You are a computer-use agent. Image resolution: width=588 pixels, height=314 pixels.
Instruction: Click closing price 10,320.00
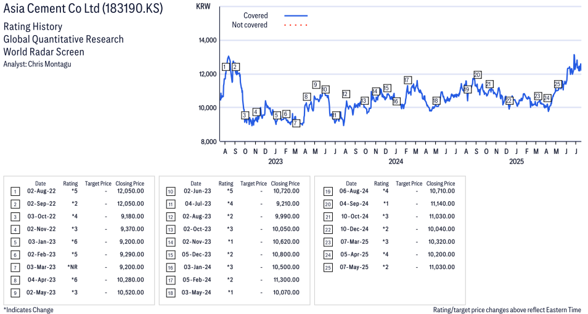coord(442,242)
